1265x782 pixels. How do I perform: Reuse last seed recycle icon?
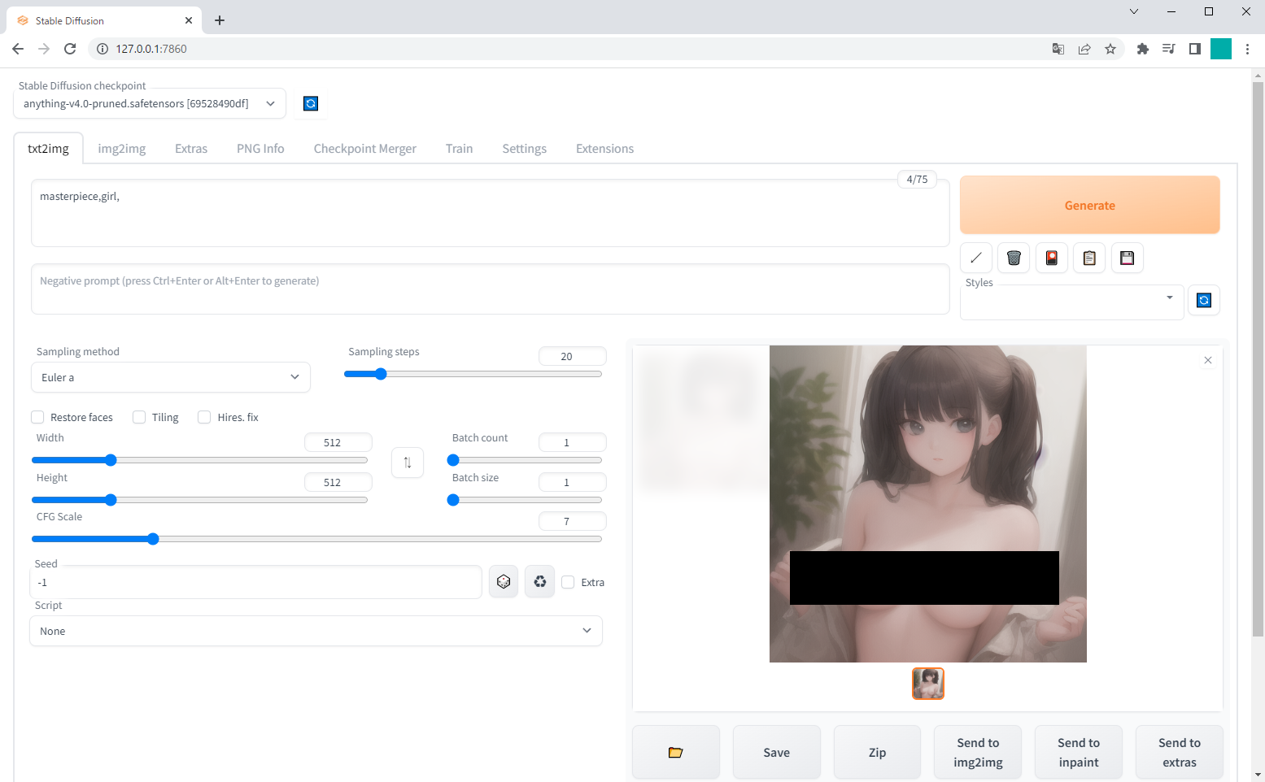click(539, 582)
